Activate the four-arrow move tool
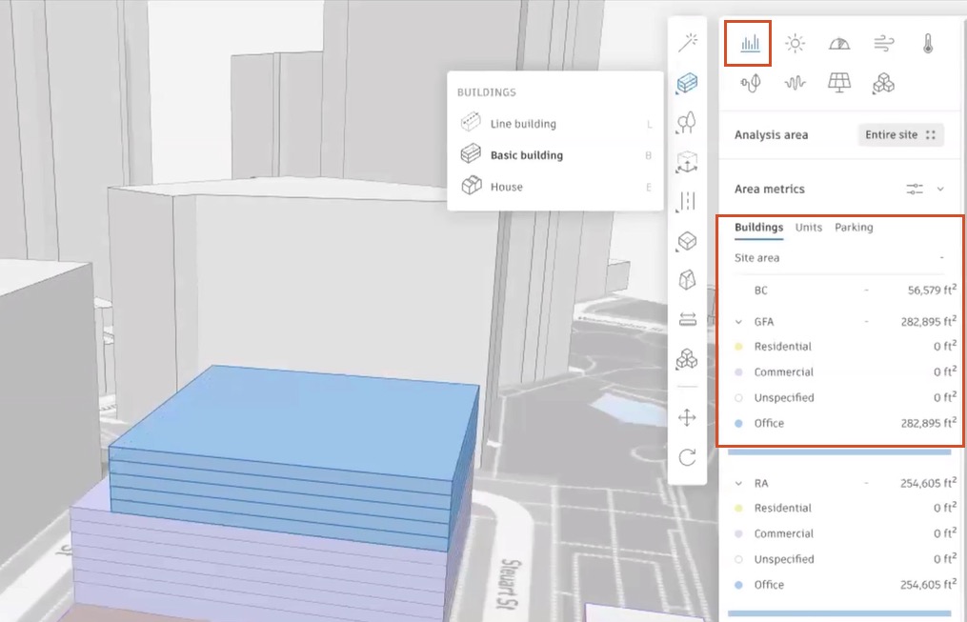 pos(687,417)
